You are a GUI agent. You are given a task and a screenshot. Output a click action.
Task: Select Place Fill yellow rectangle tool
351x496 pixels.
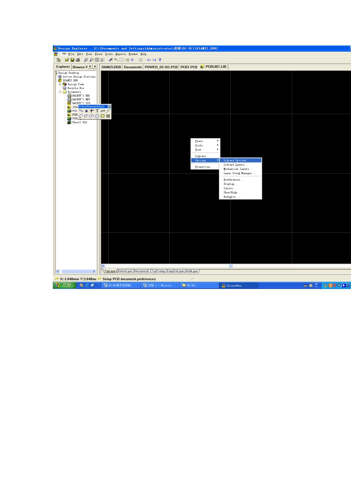click(103, 116)
